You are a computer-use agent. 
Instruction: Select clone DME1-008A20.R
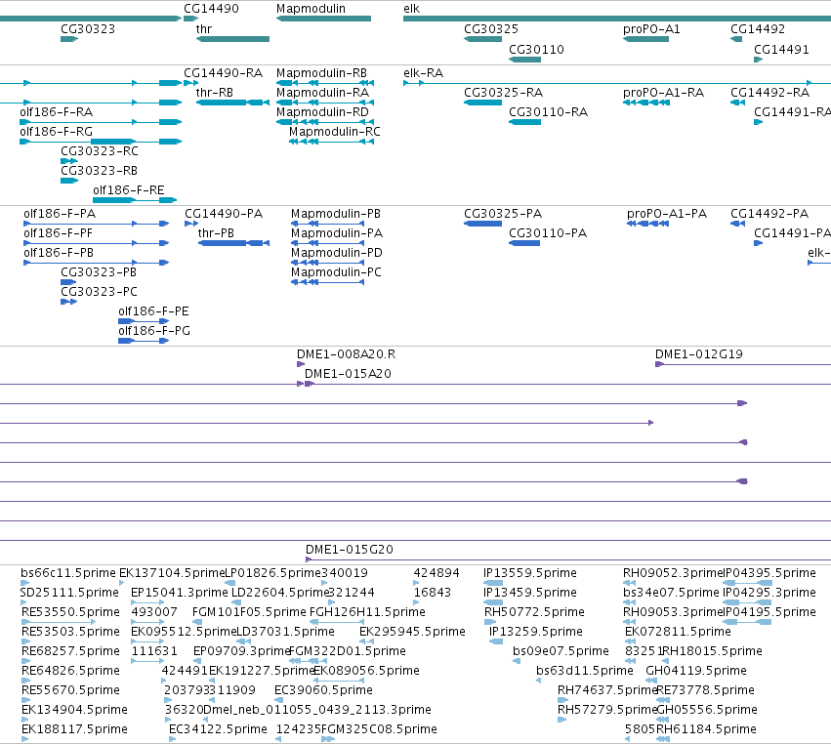click(301, 364)
